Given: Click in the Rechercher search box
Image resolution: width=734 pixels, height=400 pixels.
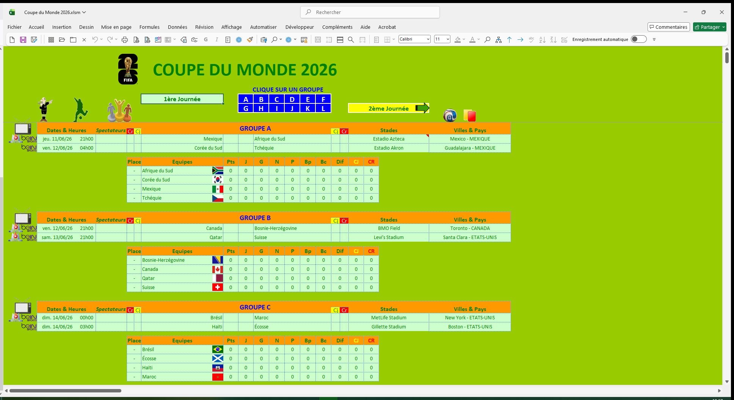Looking at the screenshot, I should pyautogui.click(x=370, y=12).
